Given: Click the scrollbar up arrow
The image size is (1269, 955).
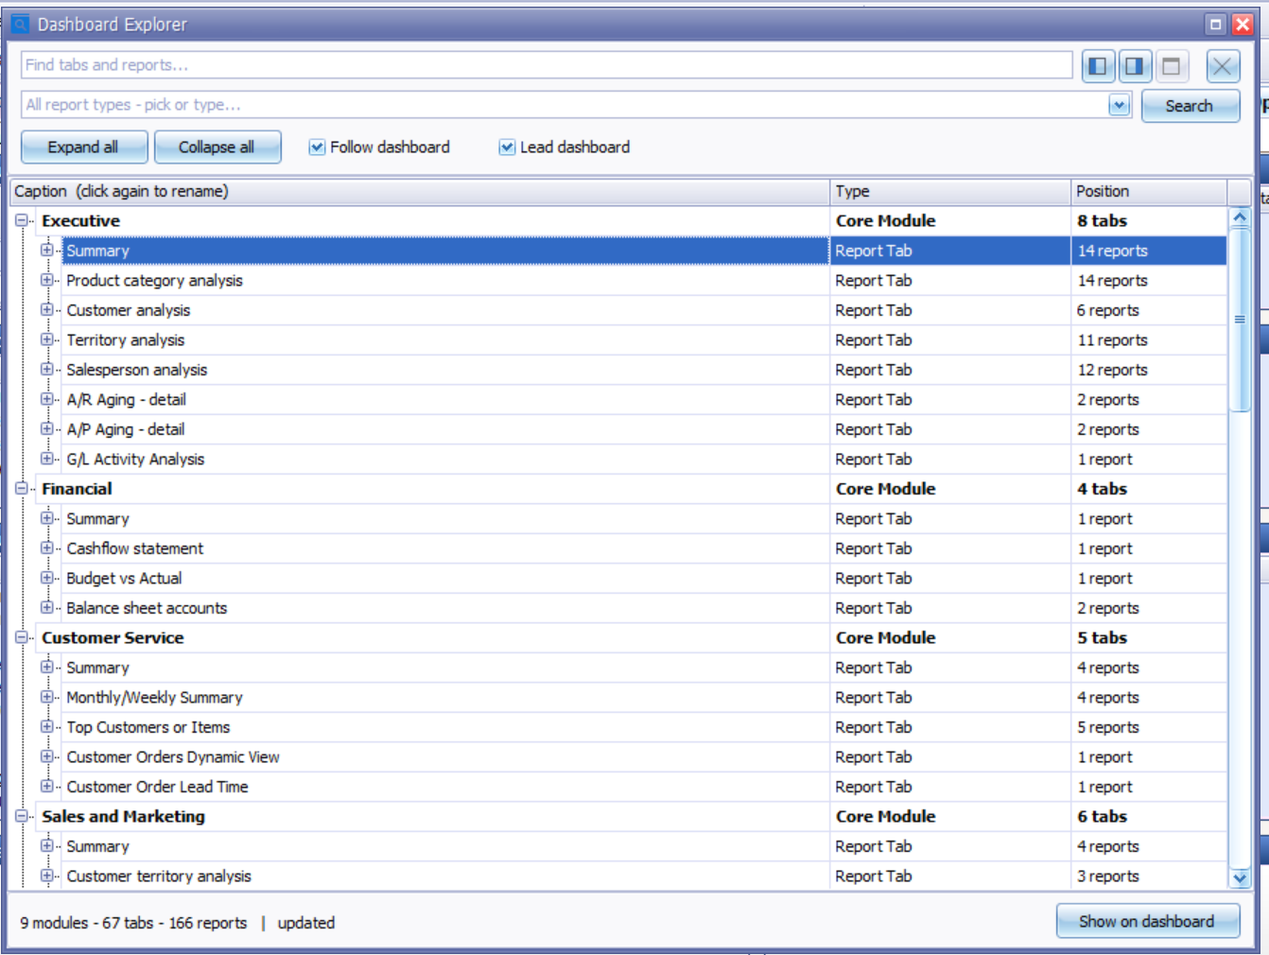Looking at the screenshot, I should click(x=1240, y=217).
